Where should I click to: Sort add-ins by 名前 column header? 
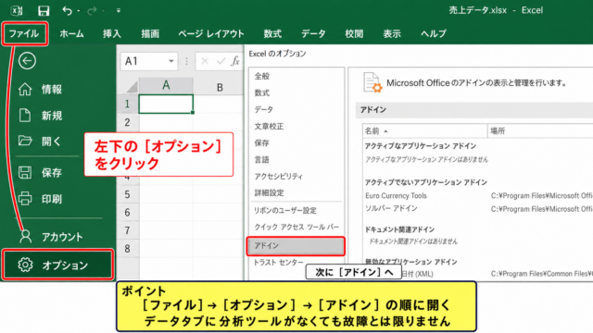(x=424, y=131)
